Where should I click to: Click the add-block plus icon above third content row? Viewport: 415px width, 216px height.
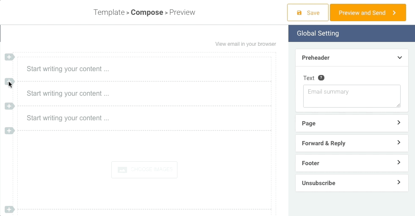pos(9,106)
